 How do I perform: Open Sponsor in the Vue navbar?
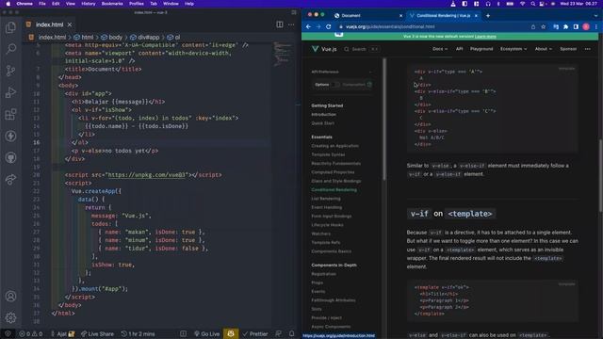pyautogui.click(x=568, y=49)
